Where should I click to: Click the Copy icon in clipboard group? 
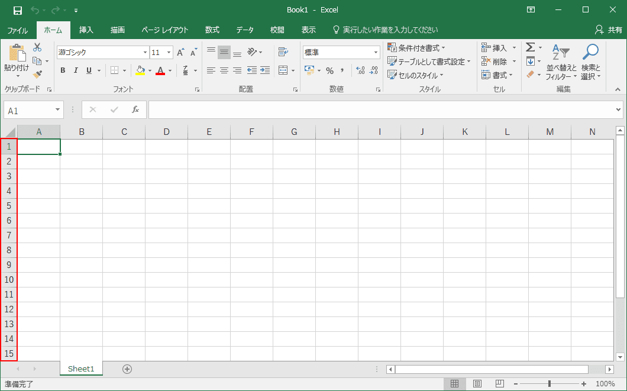(37, 61)
